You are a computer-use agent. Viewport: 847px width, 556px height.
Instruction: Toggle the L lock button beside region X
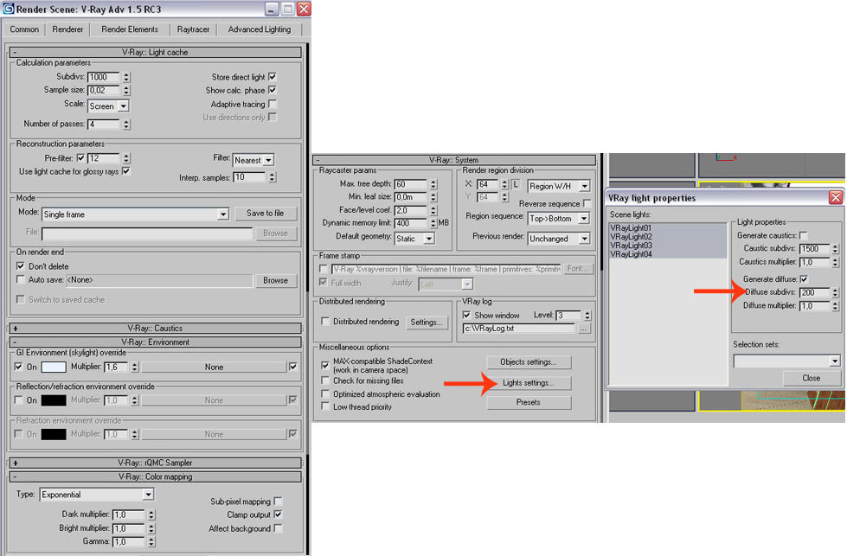[516, 184]
